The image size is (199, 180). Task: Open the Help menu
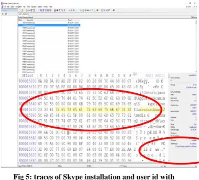(x=51, y=7)
